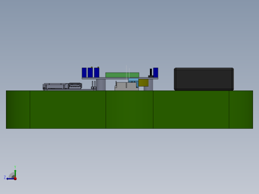Click the red origin ball of triad

tap(15, 179)
